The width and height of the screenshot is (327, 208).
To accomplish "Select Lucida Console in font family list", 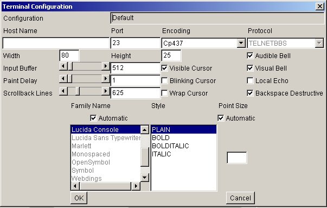I will coord(106,129).
